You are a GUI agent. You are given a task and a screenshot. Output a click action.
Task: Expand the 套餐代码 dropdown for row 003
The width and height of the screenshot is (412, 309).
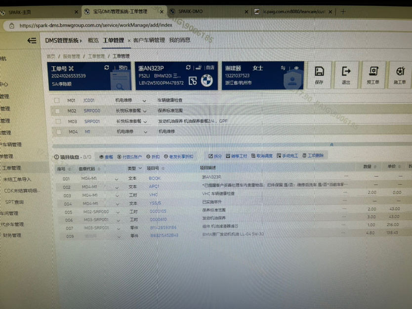coord(117,196)
